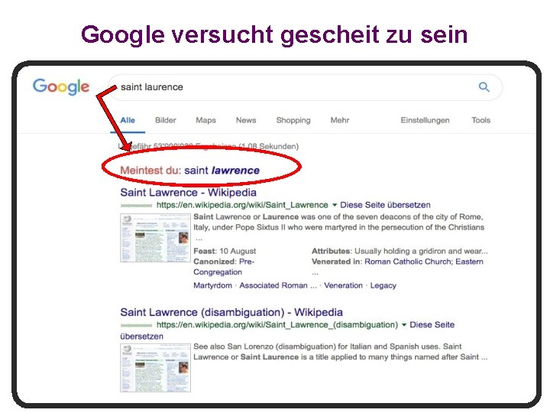The image size is (550, 413).
Task: Click the 'Attributes: Usually holding a gridiron' text
Action: (400, 251)
